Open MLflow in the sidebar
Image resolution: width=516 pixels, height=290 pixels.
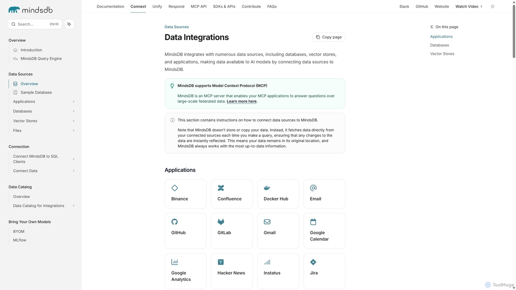coord(20,240)
